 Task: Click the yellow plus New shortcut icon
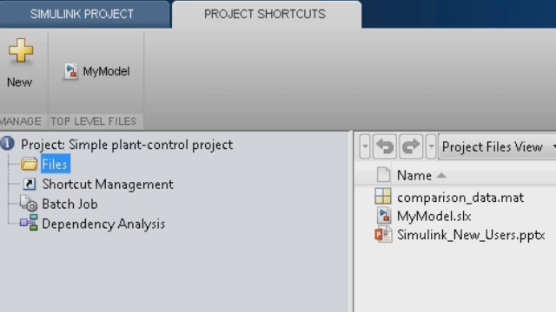coord(21,51)
